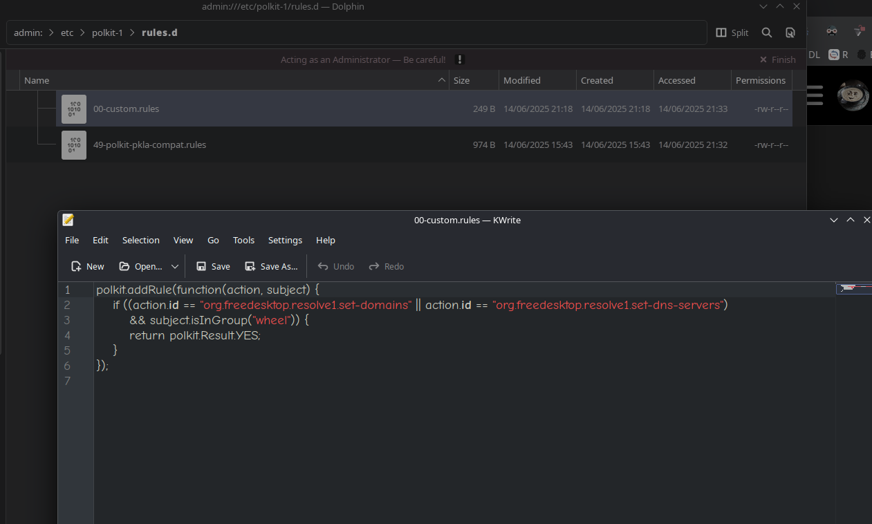Click Finish to end administrator mode
The width and height of the screenshot is (872, 524).
(777, 59)
